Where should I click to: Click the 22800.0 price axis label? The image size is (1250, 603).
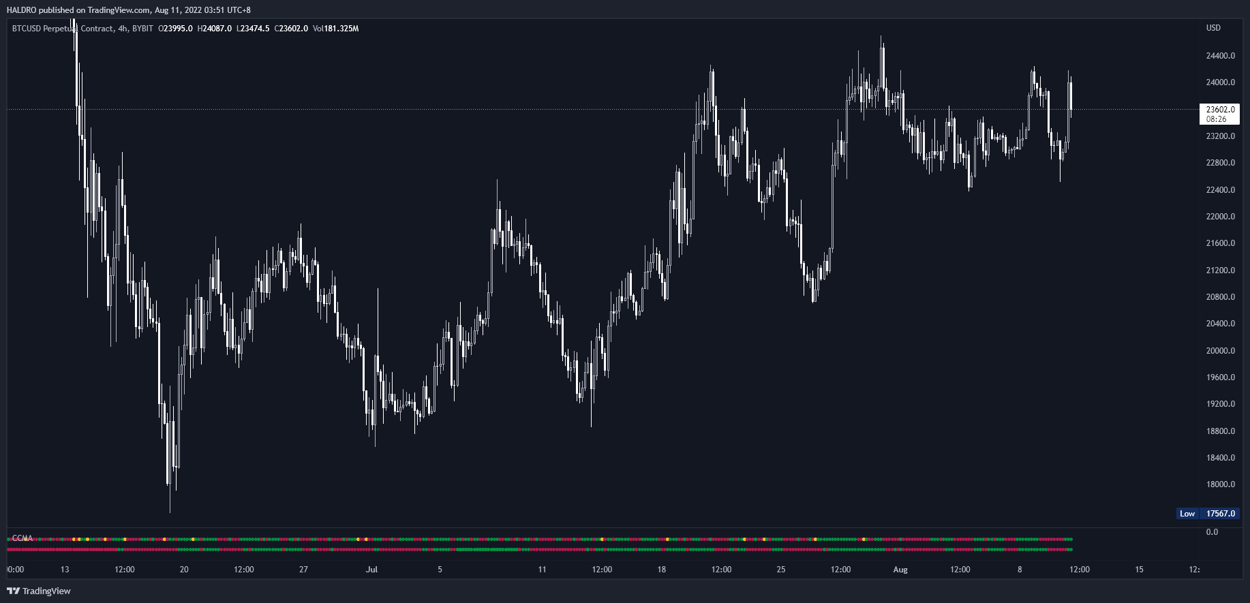click(1220, 163)
